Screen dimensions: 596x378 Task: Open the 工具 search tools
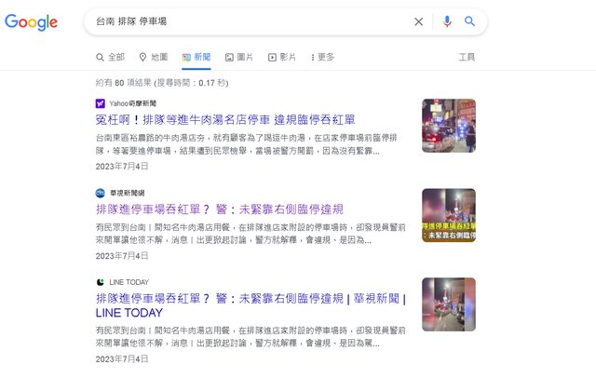[467, 57]
